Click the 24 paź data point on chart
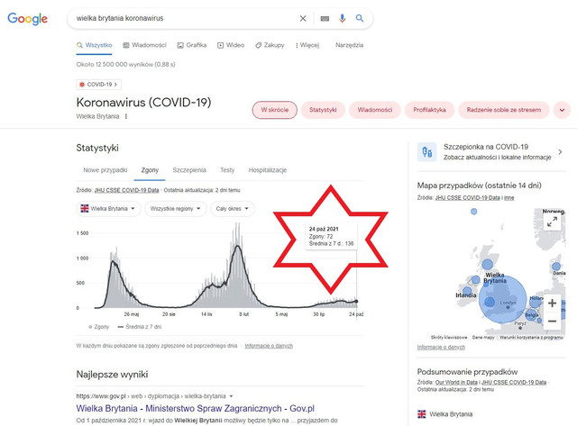 [x=356, y=302]
